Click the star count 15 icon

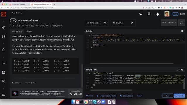[11, 25]
